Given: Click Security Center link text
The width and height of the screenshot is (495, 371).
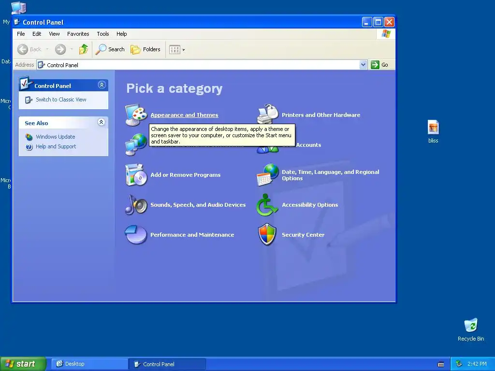Looking at the screenshot, I should 303,235.
